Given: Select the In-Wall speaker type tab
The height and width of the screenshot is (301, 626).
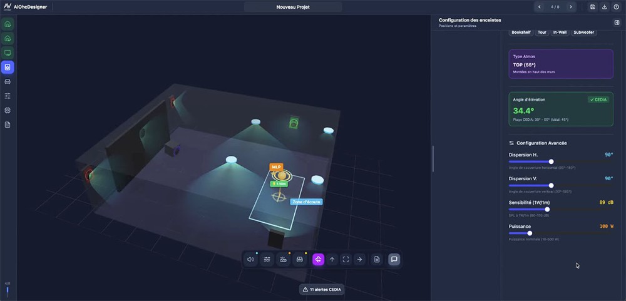Looking at the screenshot, I should (x=560, y=32).
